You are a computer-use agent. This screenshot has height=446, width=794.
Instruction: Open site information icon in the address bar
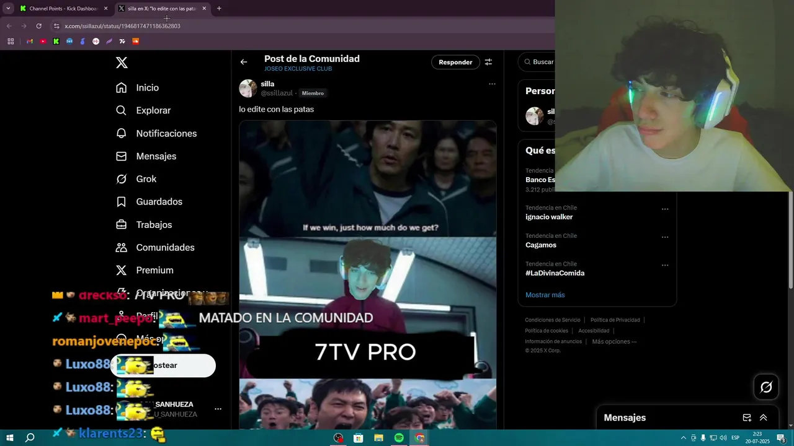pyautogui.click(x=56, y=26)
